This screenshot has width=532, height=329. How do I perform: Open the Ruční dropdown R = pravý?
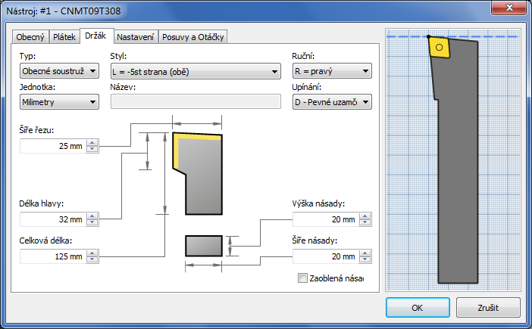click(x=332, y=71)
